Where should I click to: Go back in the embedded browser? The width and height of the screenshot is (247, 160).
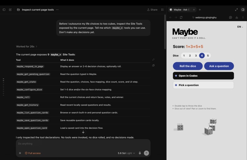click(170, 17)
